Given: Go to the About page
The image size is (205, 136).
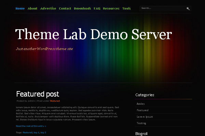Looking at the screenshot, I should 32,8.
